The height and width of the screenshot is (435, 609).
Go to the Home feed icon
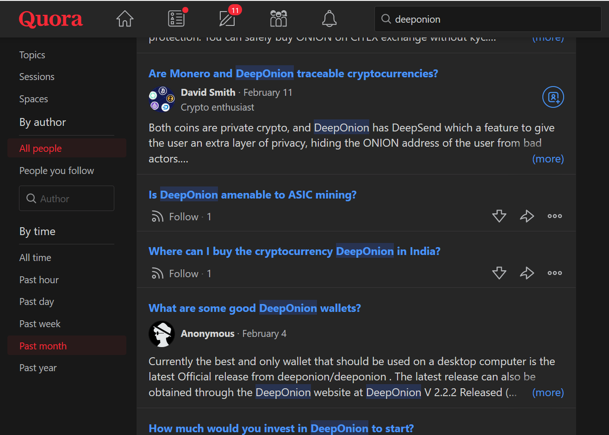click(125, 19)
